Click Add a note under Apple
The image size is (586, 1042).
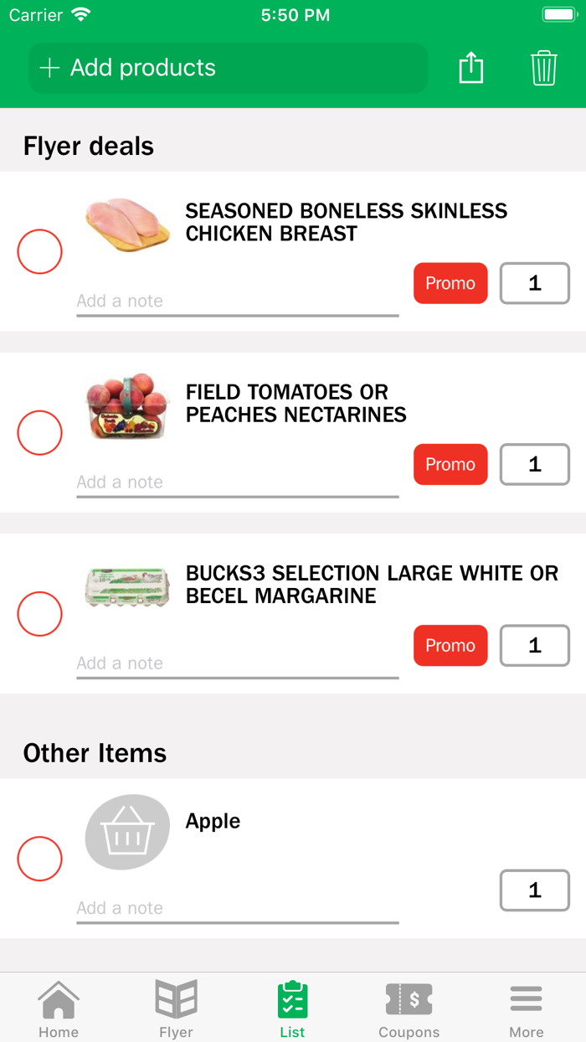[237, 907]
